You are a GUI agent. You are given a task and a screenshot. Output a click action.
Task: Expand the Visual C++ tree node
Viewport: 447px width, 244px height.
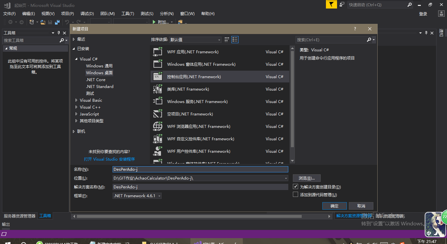click(77, 107)
